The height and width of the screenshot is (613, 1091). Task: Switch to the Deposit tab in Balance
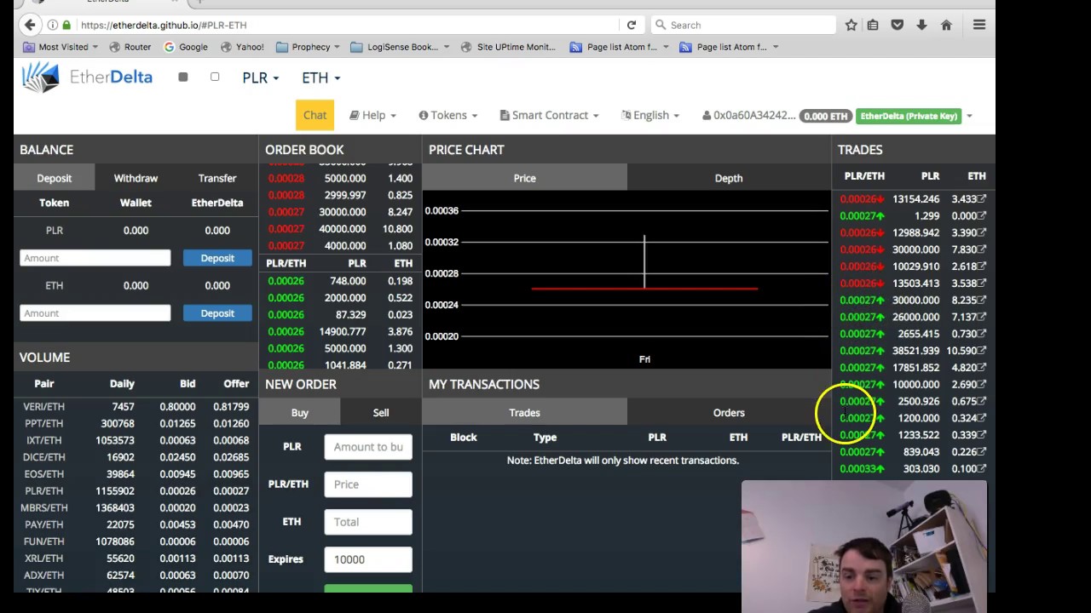[x=54, y=178]
